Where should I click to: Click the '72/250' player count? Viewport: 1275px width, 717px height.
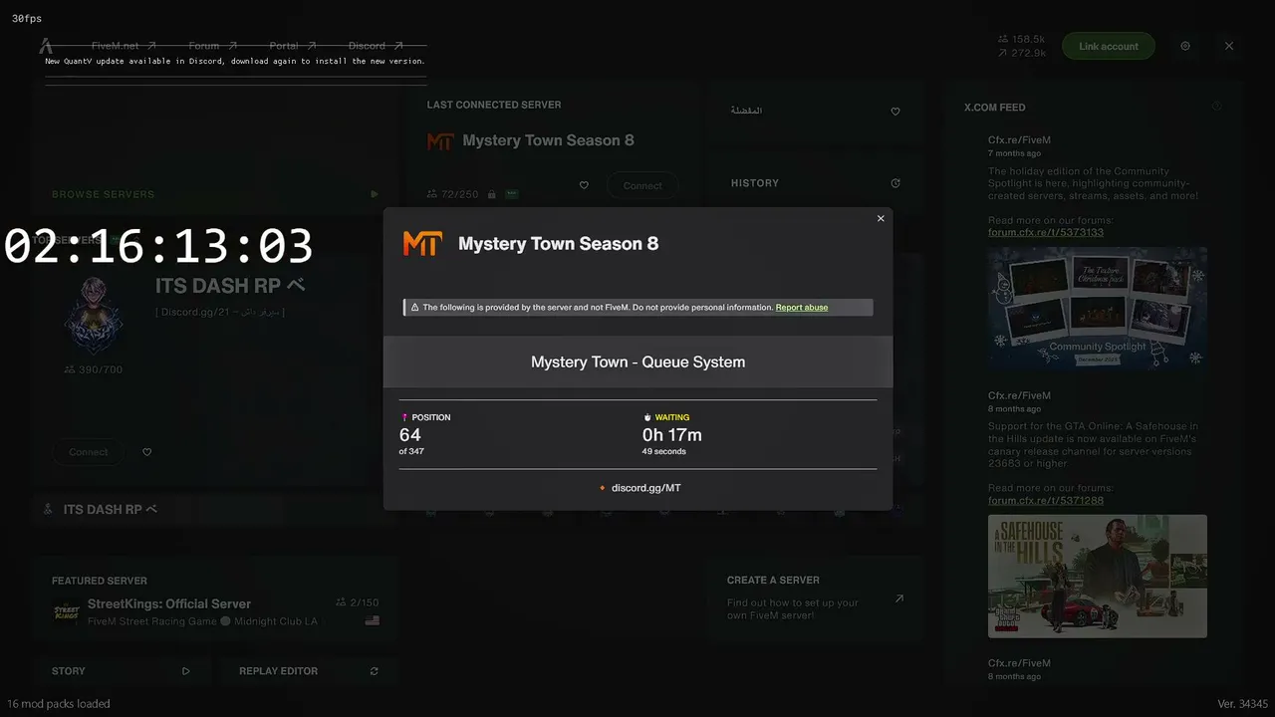pos(459,193)
